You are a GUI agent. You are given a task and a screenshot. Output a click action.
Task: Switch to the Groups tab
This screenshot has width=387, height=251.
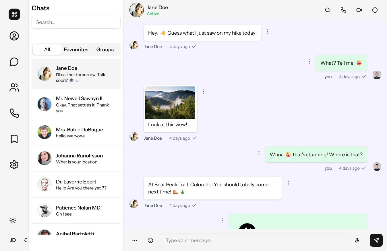pyautogui.click(x=105, y=50)
